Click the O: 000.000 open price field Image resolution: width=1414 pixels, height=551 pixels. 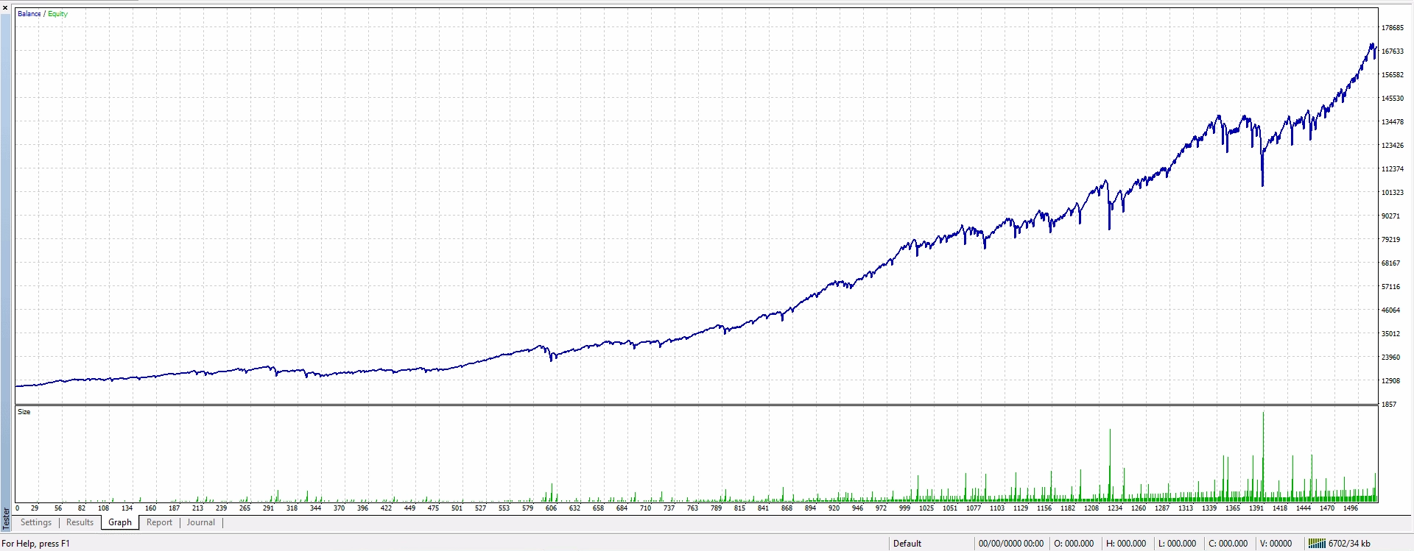(1074, 544)
